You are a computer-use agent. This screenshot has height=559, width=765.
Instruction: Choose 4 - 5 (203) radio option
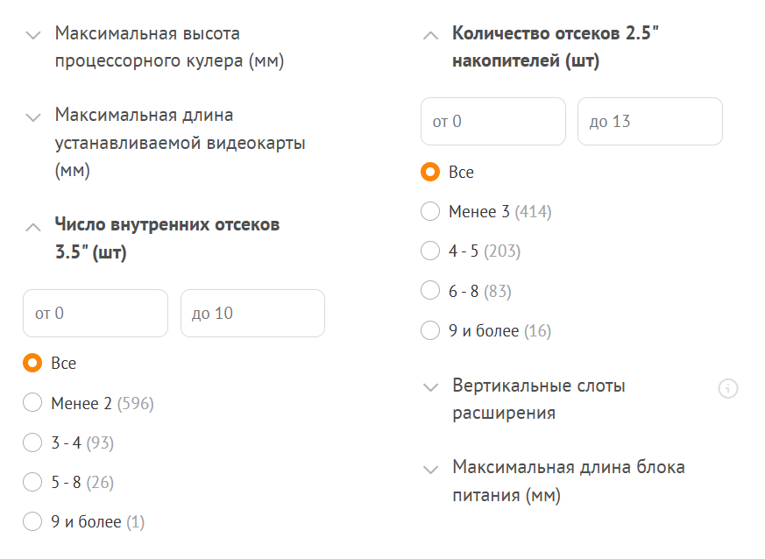coord(430,251)
